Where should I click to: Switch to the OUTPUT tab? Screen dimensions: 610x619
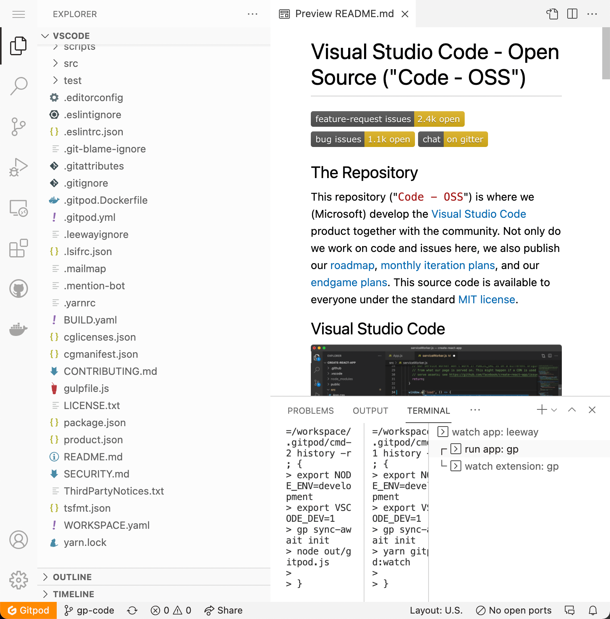[x=370, y=411]
